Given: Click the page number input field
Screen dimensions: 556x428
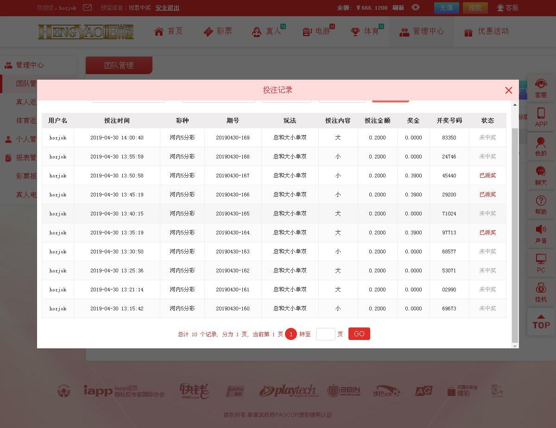Looking at the screenshot, I should pyautogui.click(x=326, y=334).
